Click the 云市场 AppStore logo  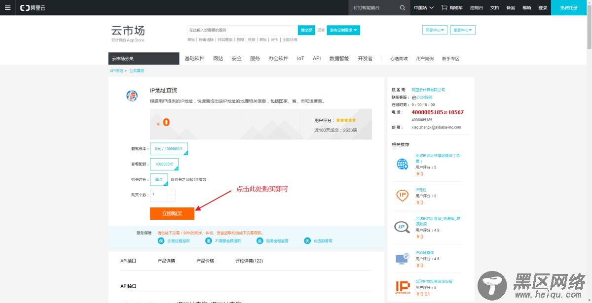[128, 33]
